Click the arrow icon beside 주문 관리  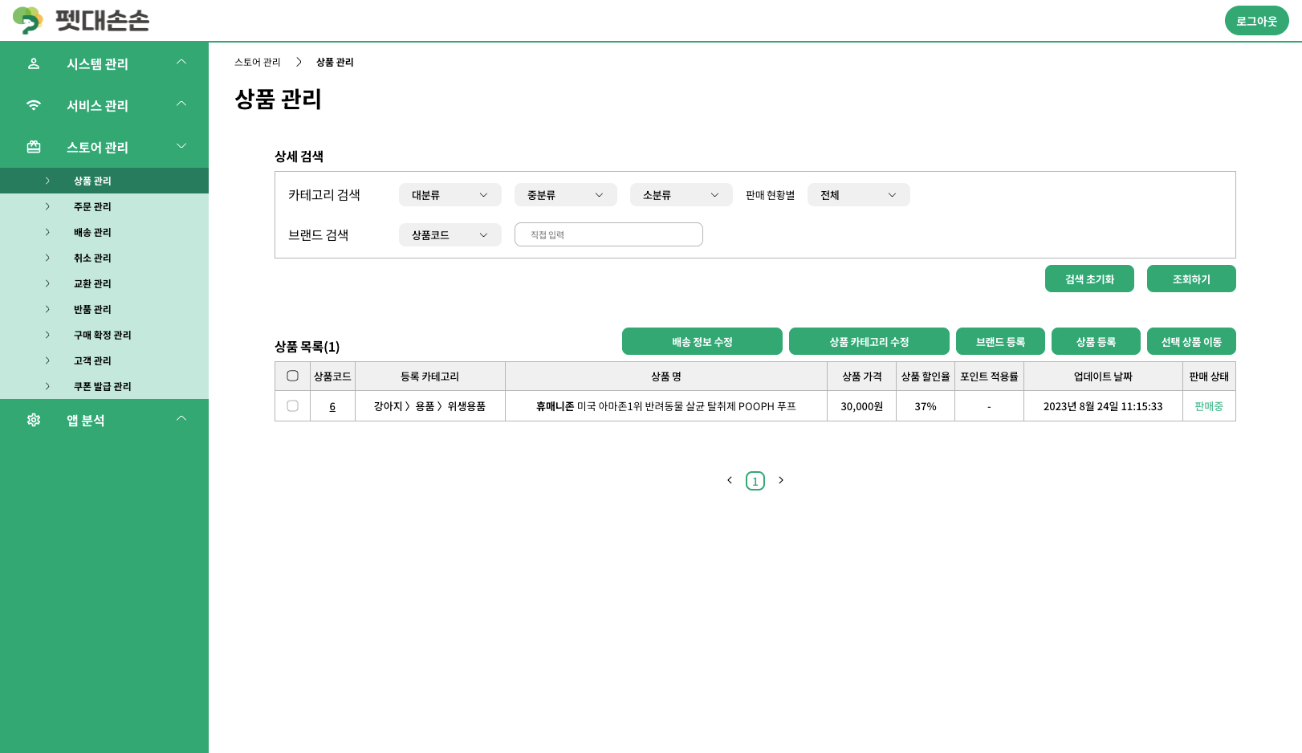coord(47,206)
